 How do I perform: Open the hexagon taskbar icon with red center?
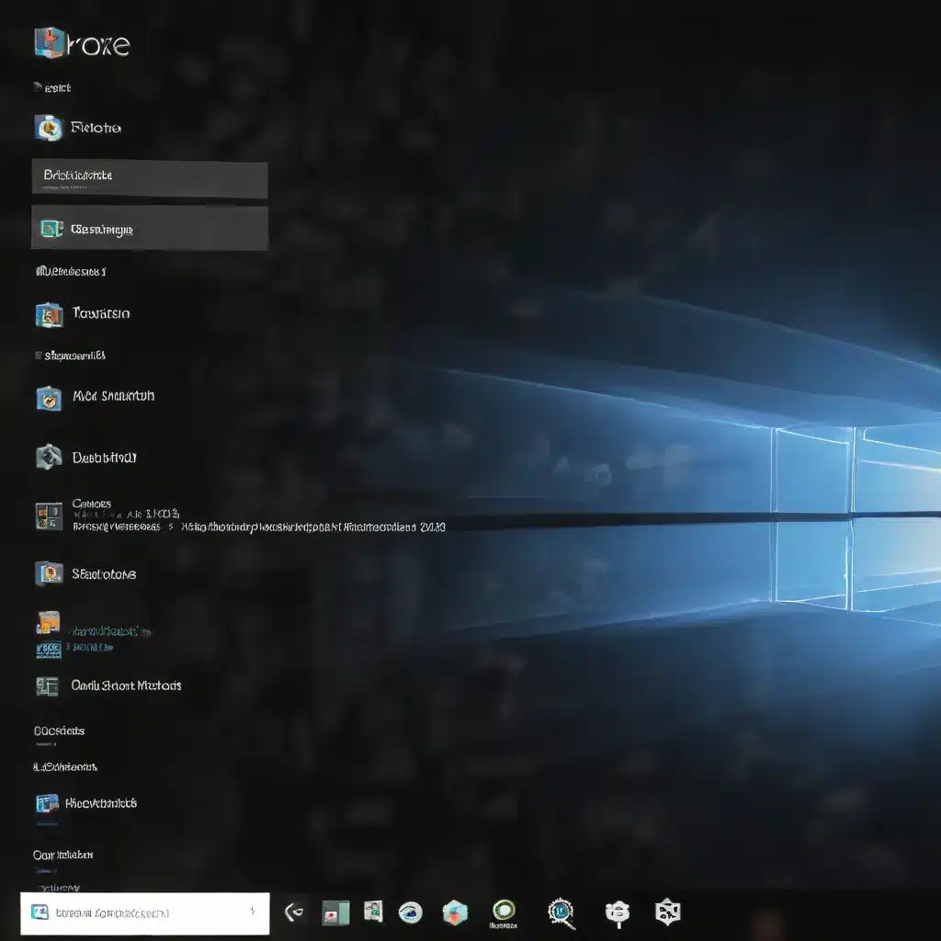pyautogui.click(x=455, y=913)
